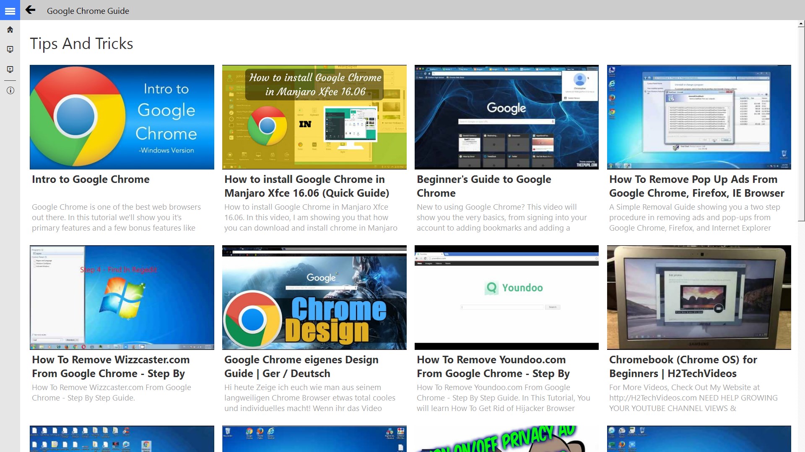Viewport: 805px width, 452px height.
Task: Click the scrollbar up arrow
Action: 801,25
